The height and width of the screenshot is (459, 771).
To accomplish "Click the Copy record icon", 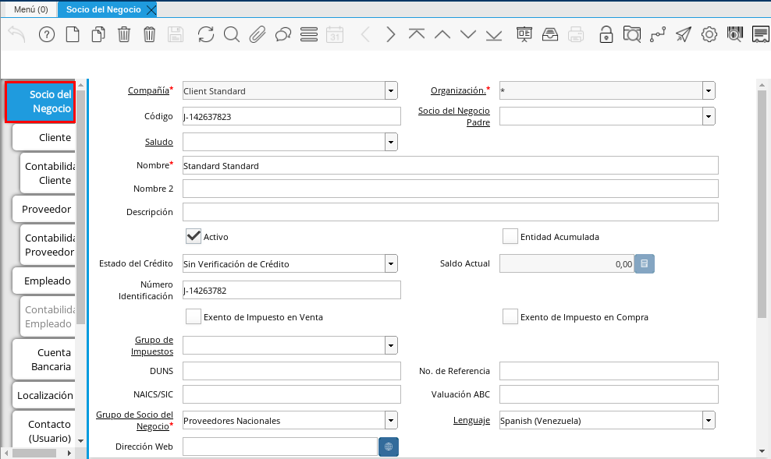I will coord(98,34).
